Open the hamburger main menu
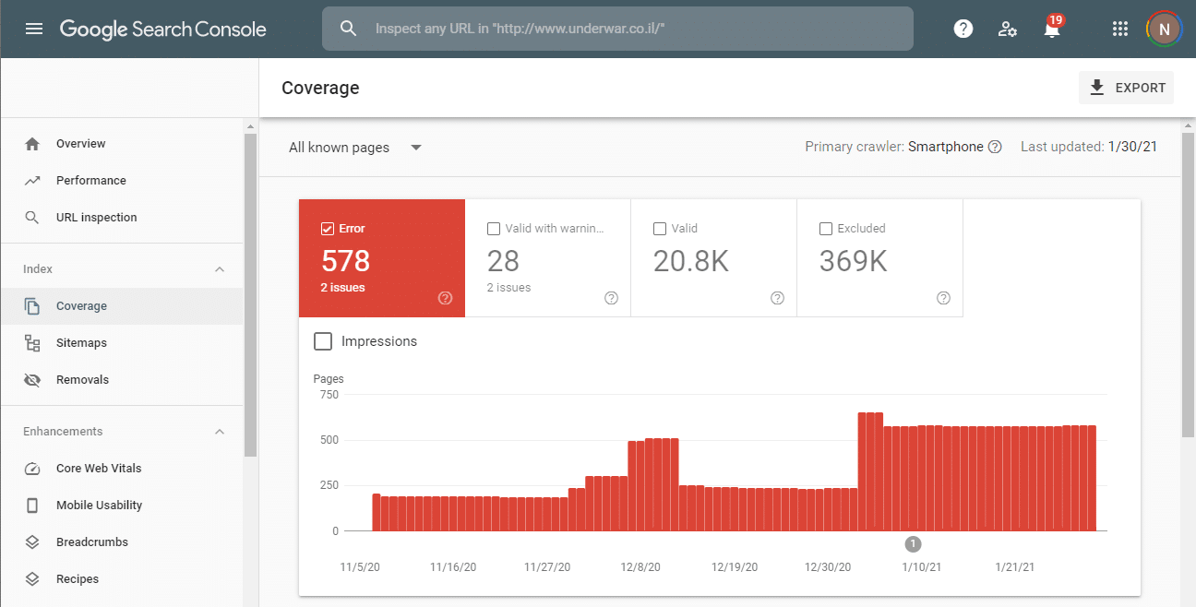 click(x=34, y=29)
